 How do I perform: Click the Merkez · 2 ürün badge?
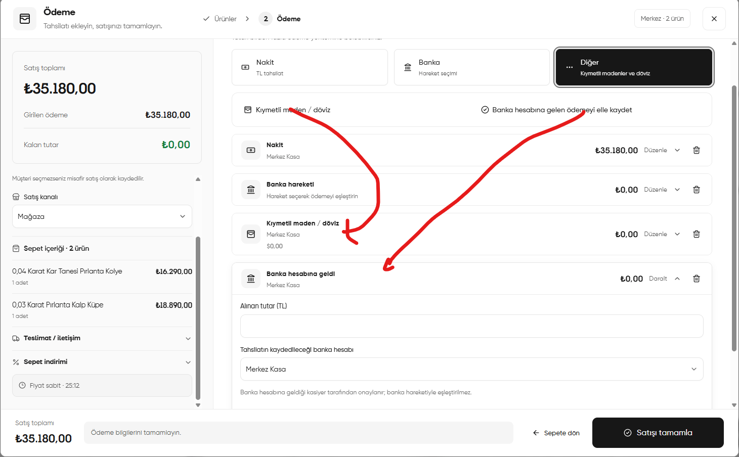tap(662, 19)
